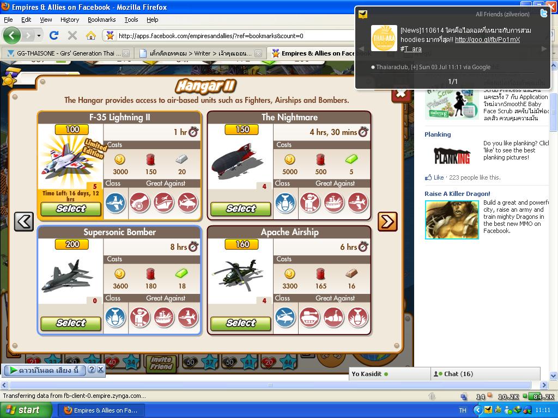Click the TH language indicator
This screenshot has height=418, width=558.
(x=462, y=410)
